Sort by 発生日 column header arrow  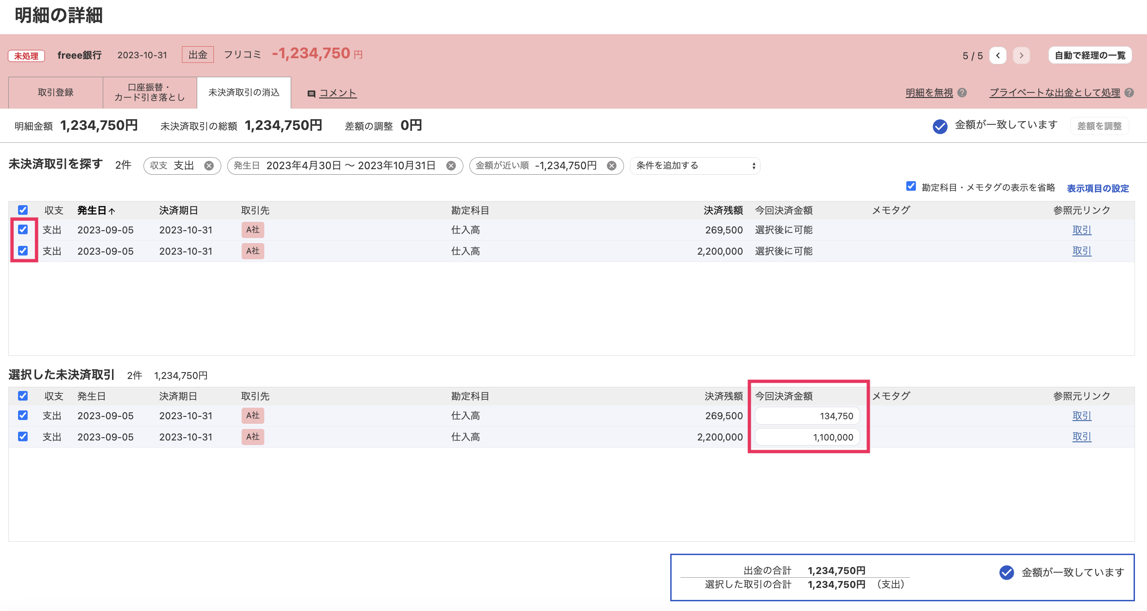pyautogui.click(x=112, y=211)
